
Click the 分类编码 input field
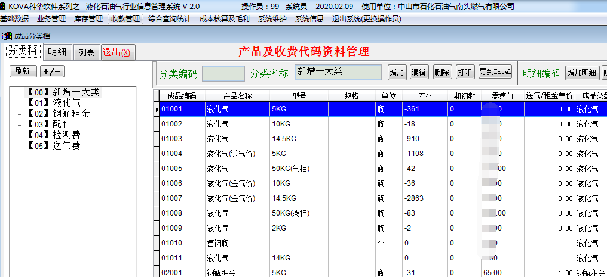pyautogui.click(x=223, y=73)
